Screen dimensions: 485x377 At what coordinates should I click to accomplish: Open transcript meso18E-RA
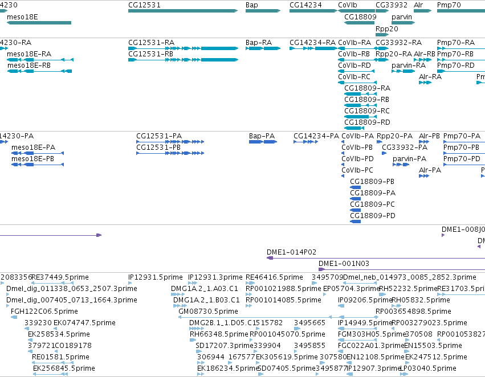(29, 54)
